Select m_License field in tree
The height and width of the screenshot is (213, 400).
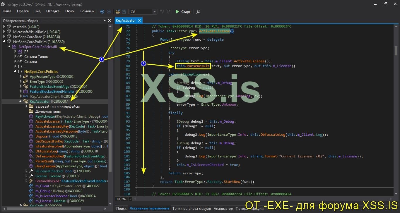[60, 201]
